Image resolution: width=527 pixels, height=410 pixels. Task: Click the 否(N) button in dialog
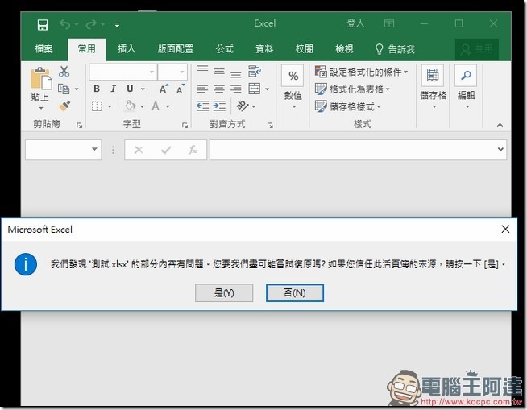point(294,293)
